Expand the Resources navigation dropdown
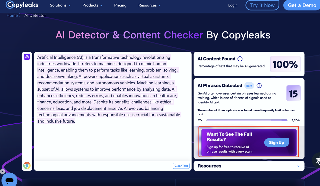Image resolution: width=320 pixels, height=186 pixels. click(x=149, y=5)
